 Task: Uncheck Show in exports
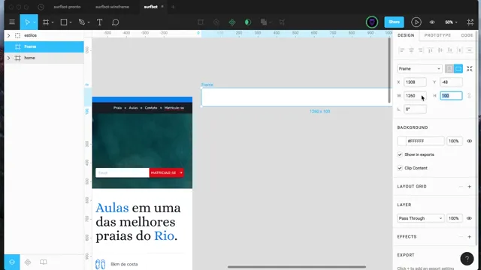tap(400, 154)
